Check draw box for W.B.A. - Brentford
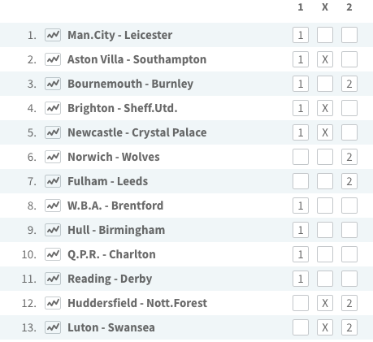Viewport: 373px width, 342px height. click(325, 206)
